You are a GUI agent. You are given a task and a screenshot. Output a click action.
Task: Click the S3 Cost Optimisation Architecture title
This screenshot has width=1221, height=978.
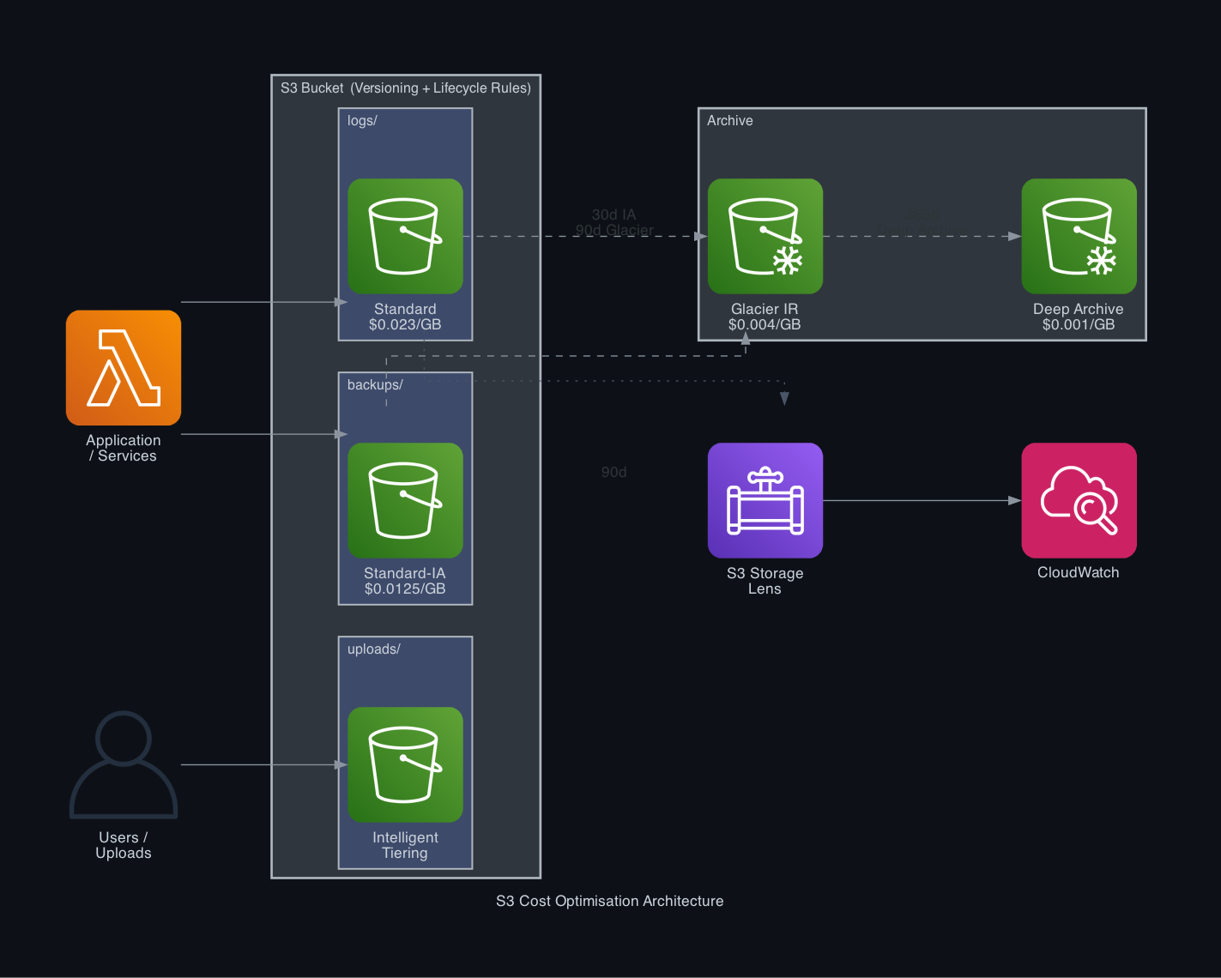[610, 901]
